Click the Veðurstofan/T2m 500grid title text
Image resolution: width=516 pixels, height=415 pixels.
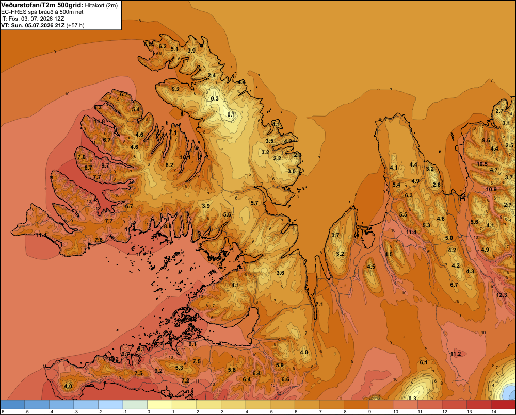tap(42, 5)
